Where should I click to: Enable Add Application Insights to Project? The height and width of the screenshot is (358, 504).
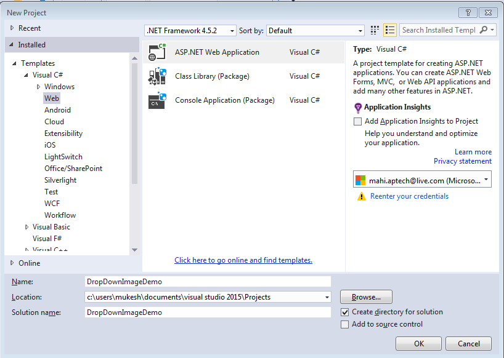point(357,122)
